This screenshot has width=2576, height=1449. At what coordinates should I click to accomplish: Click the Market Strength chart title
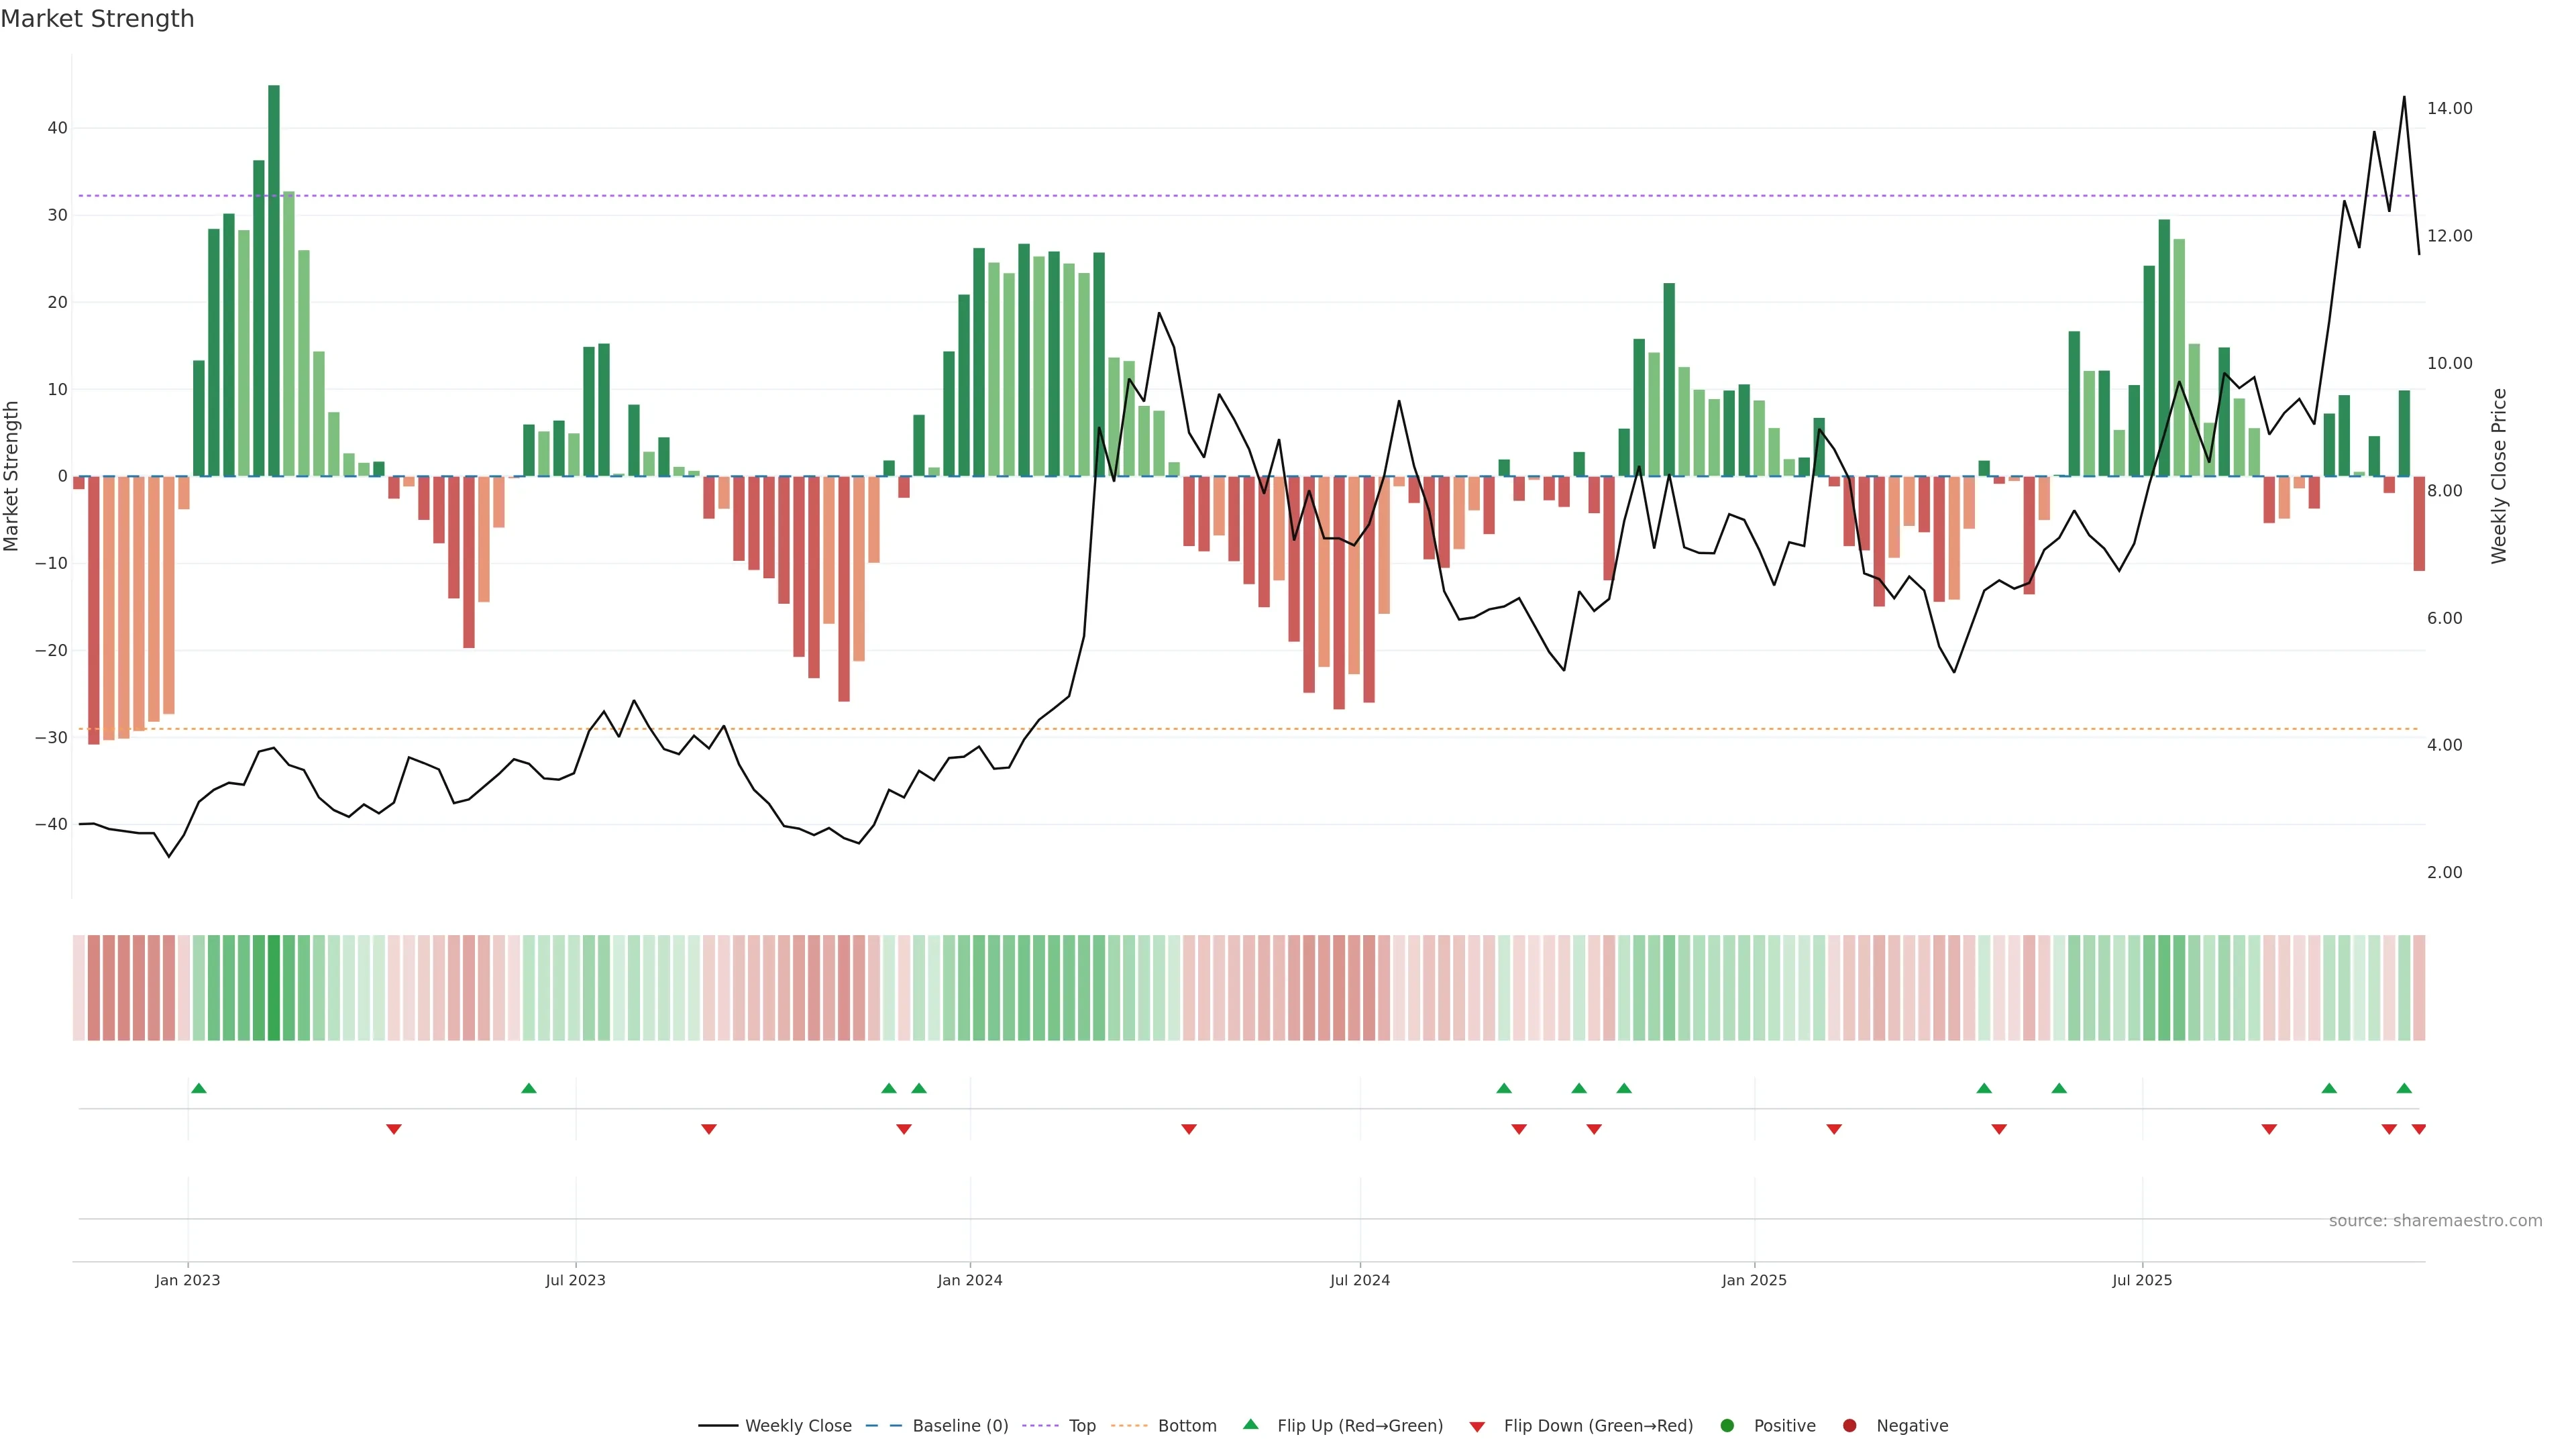(97, 19)
